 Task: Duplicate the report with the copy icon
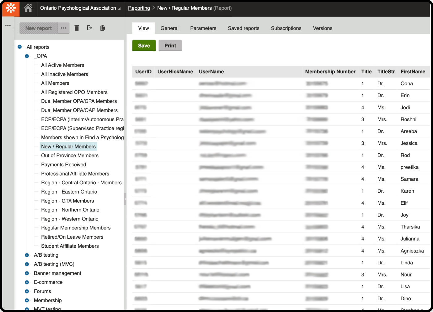point(102,28)
